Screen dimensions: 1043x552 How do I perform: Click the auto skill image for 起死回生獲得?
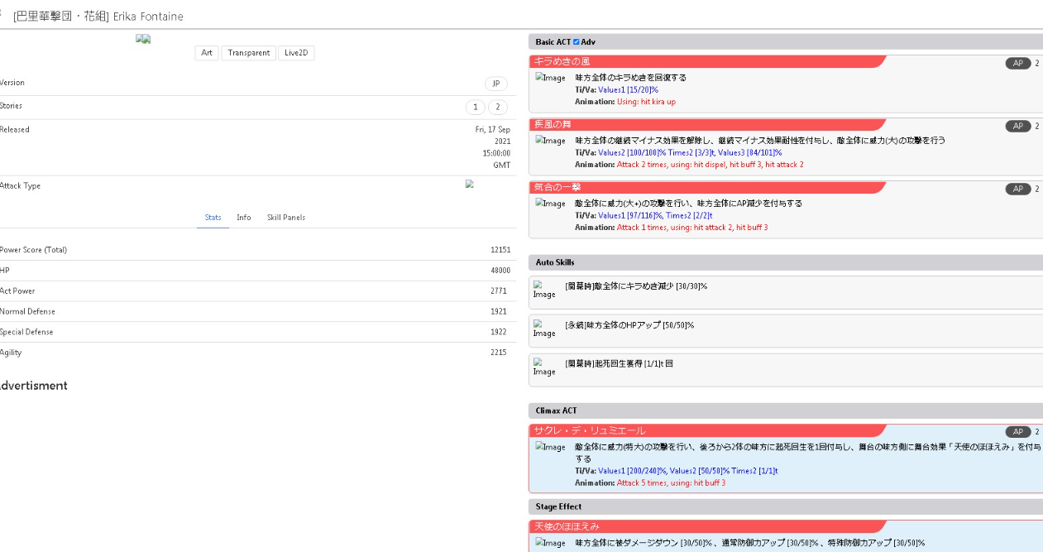tap(544, 367)
